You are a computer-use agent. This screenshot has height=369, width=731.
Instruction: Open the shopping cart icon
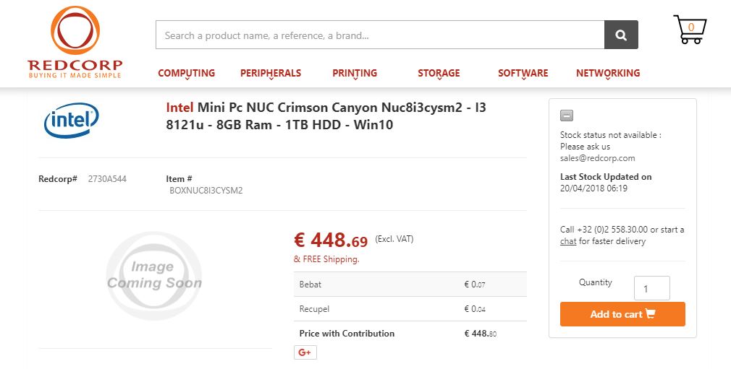point(689,30)
